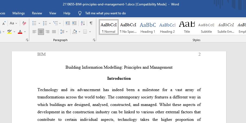The height and width of the screenshot is (123, 246).
Task: Click Increase Indent icon
Action: pyautogui.click(x=74, y=23)
